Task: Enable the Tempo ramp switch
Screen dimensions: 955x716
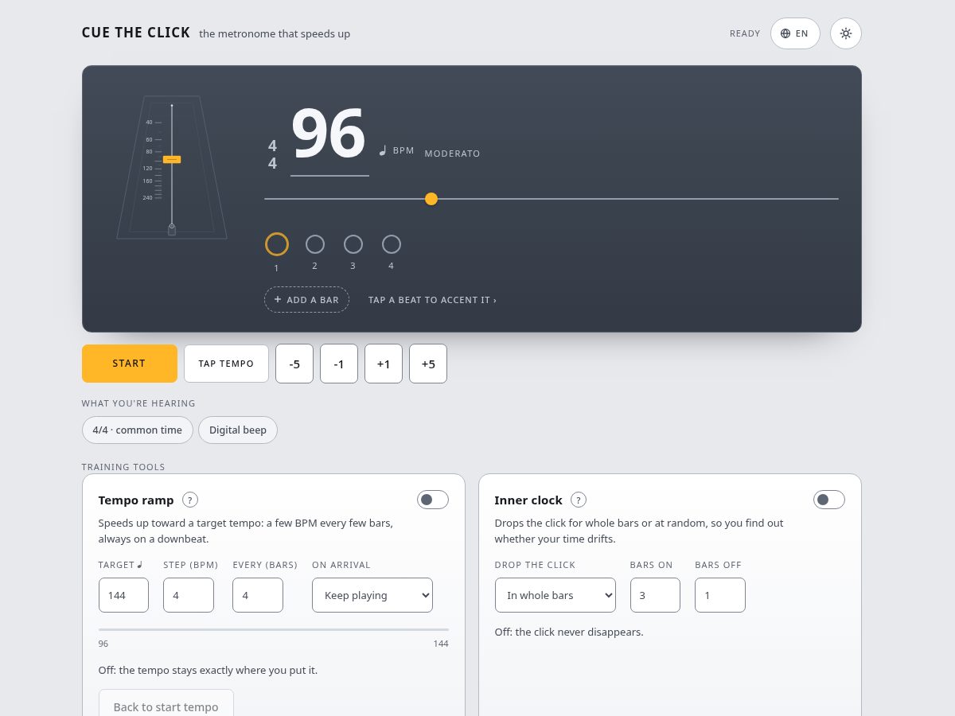Action: (x=433, y=500)
